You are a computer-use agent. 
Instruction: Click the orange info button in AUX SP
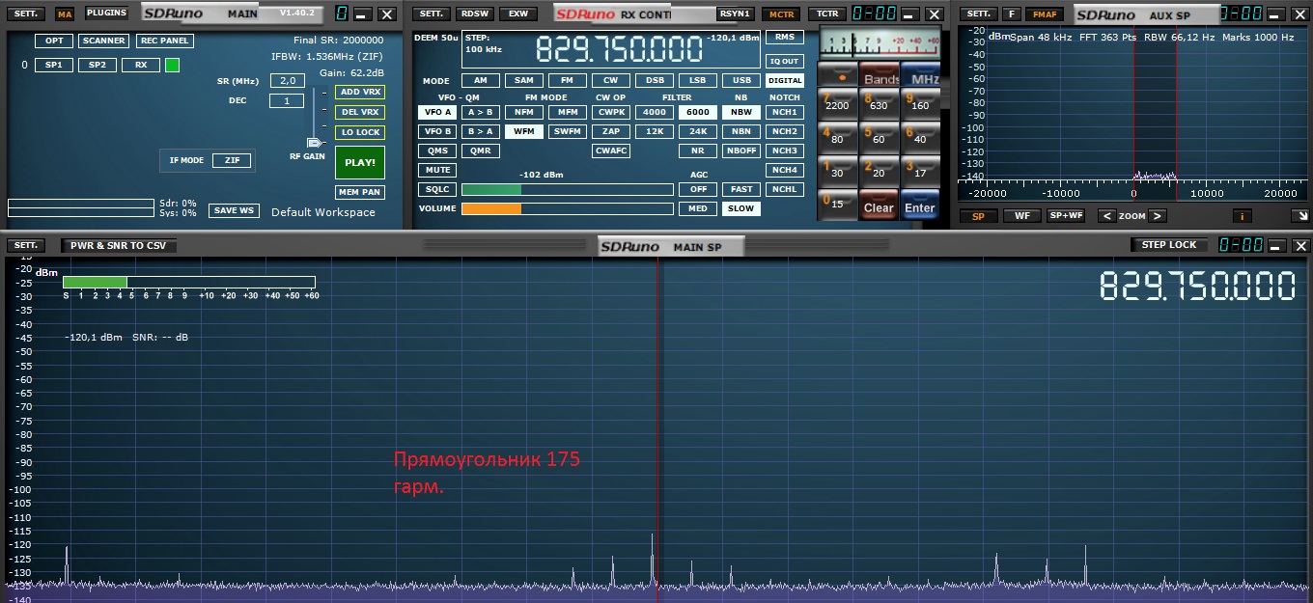1243,216
